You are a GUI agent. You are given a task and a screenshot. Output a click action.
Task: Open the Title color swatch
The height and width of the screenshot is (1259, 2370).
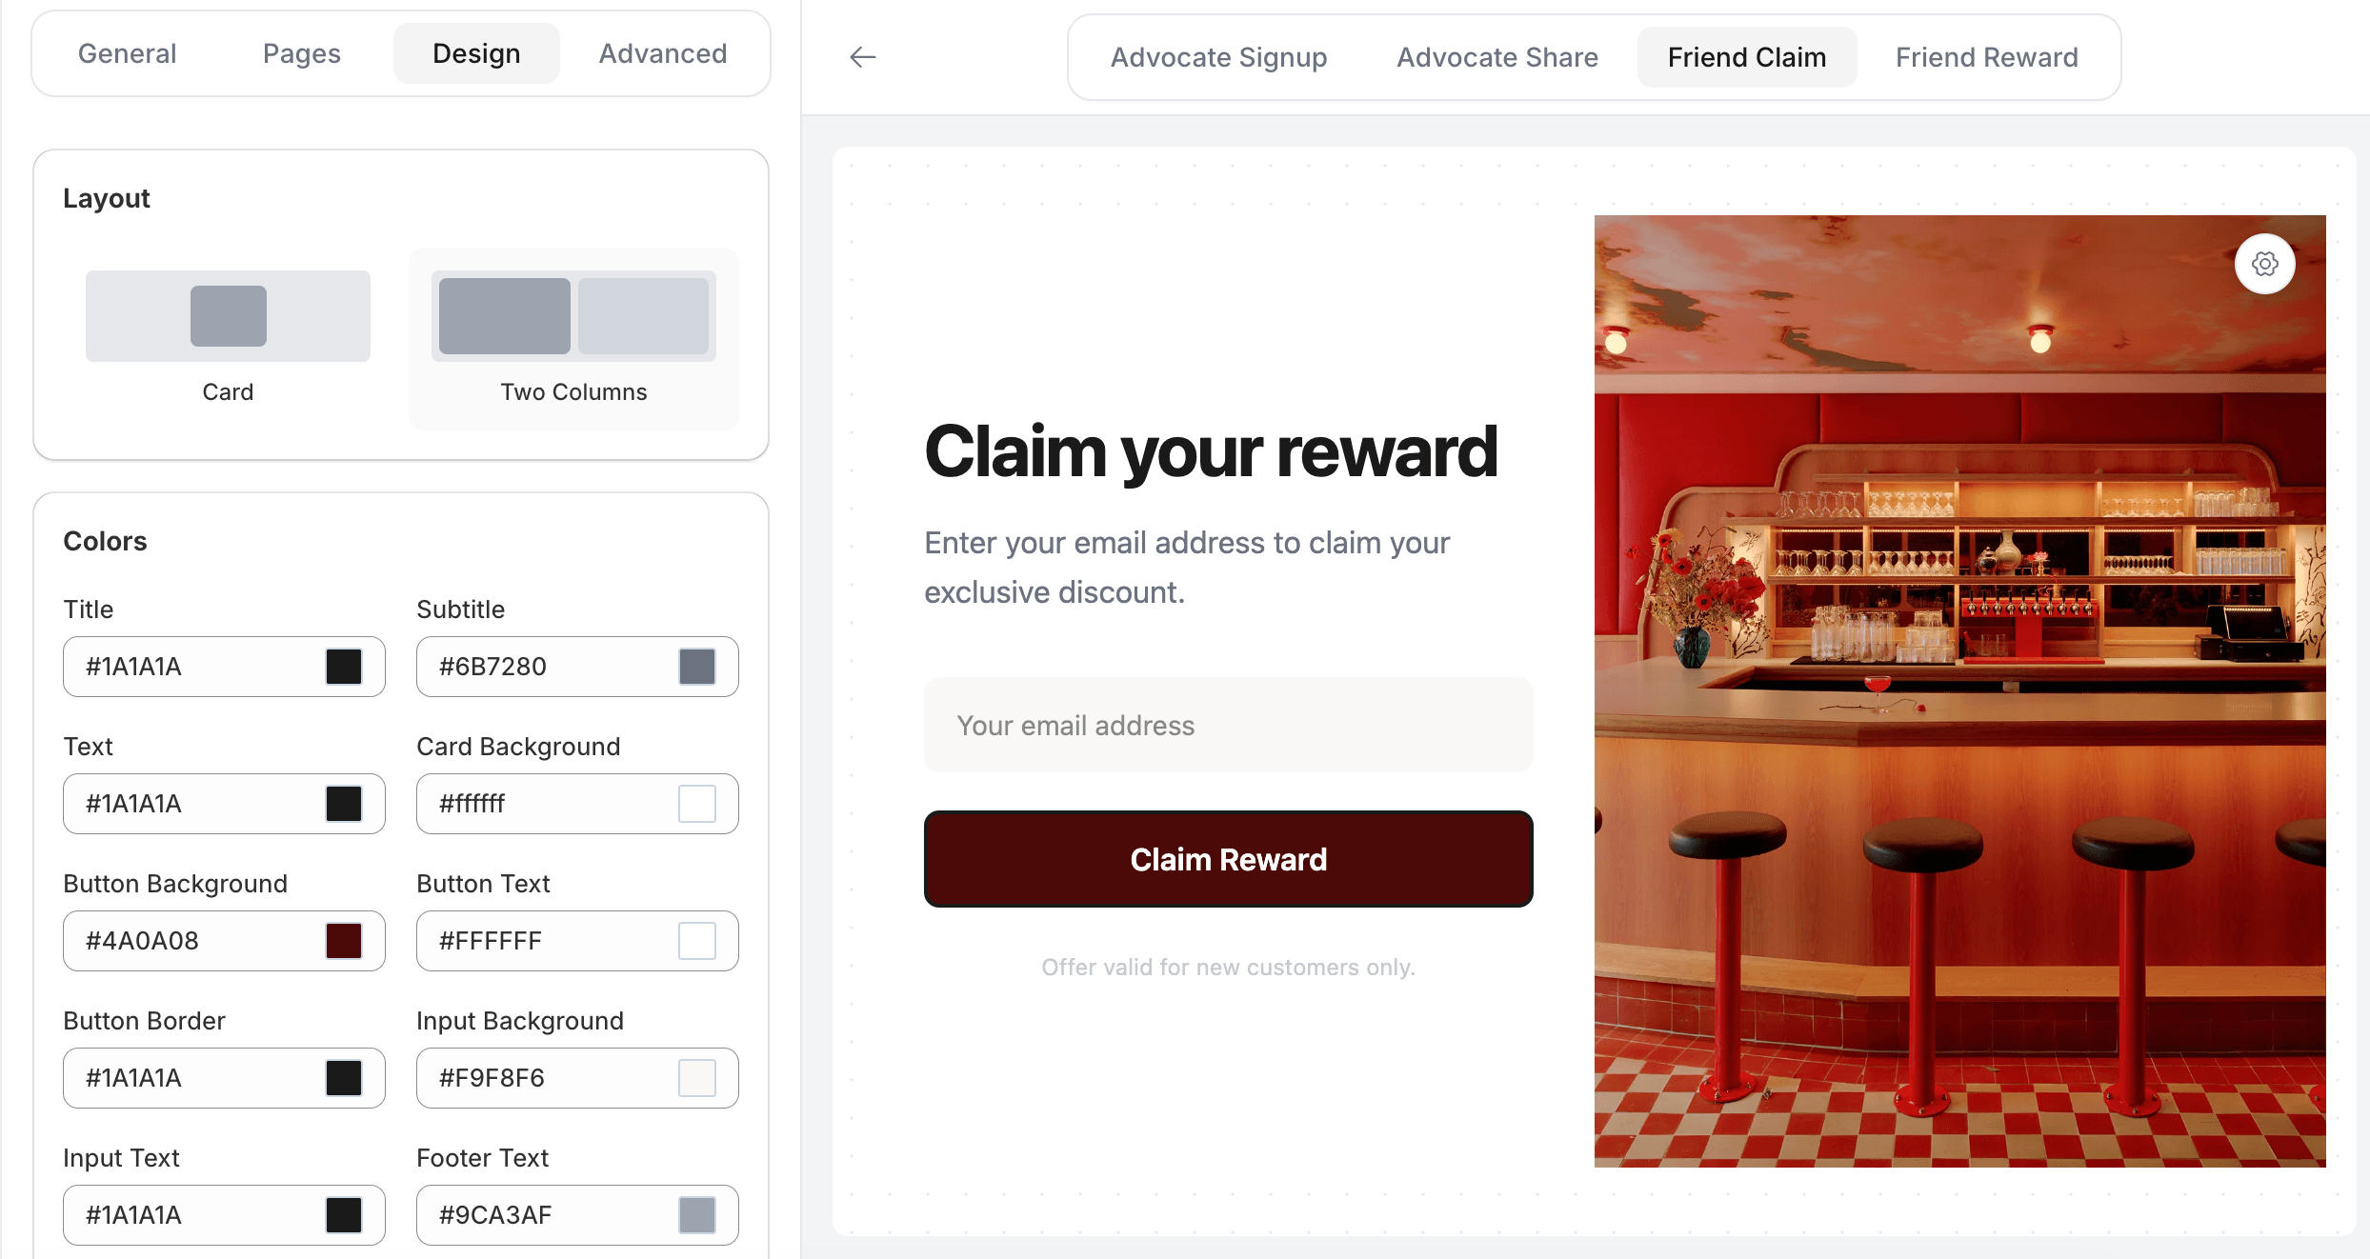pos(344,667)
